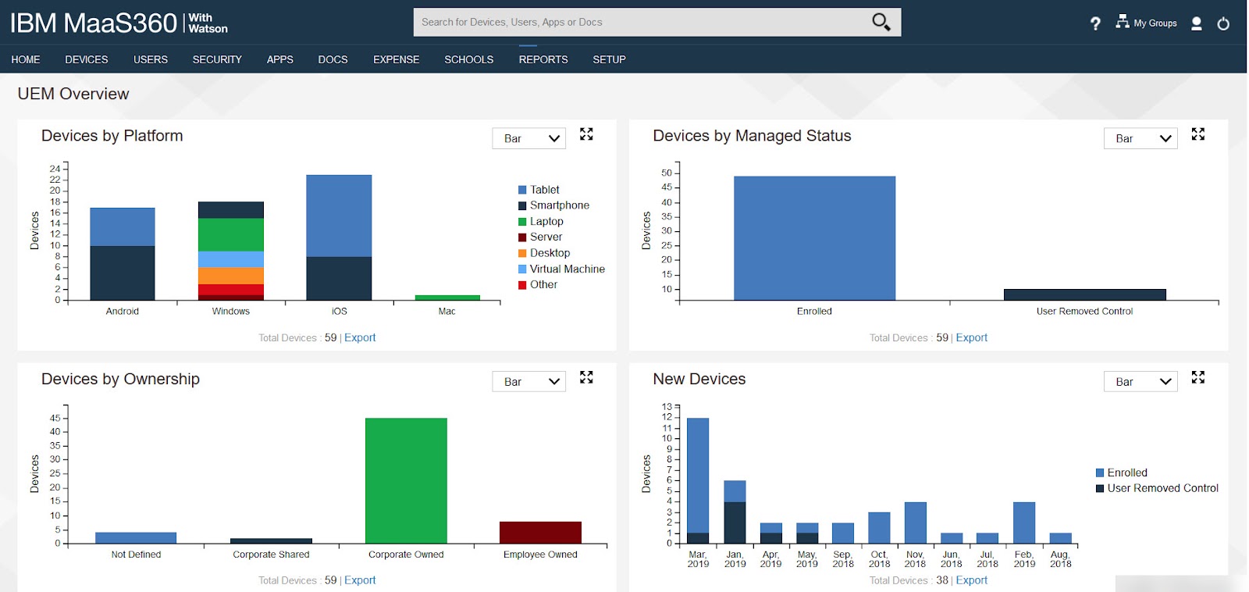1249x592 pixels.
Task: Open the DEVICES menu
Action: click(x=87, y=59)
